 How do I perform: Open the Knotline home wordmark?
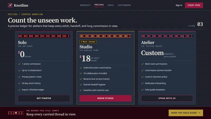point(21,5)
